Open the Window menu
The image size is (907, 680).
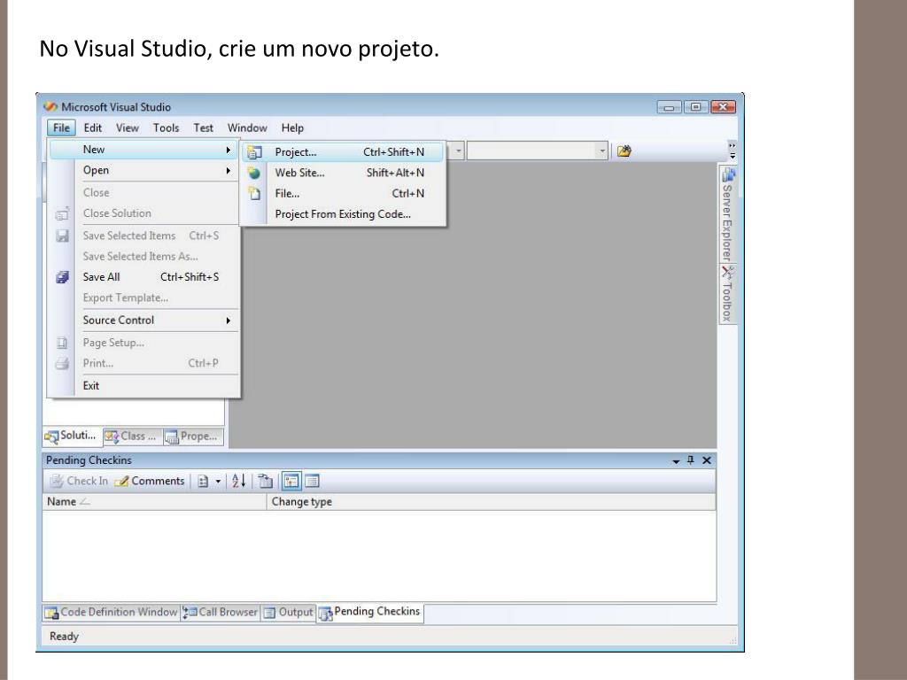click(x=247, y=127)
